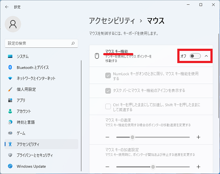
Task: Collapse the マウス キー機能 section chevron
Action: pos(206,56)
